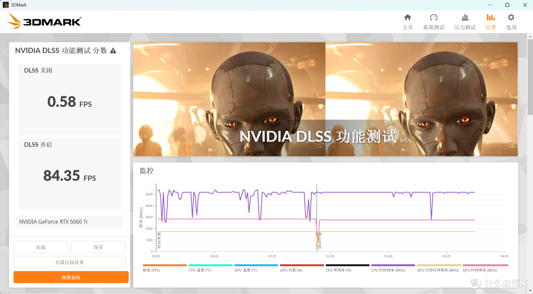Image resolution: width=533 pixels, height=294 pixels.
Task: Open the 主页 home icon
Action: [x=408, y=17]
